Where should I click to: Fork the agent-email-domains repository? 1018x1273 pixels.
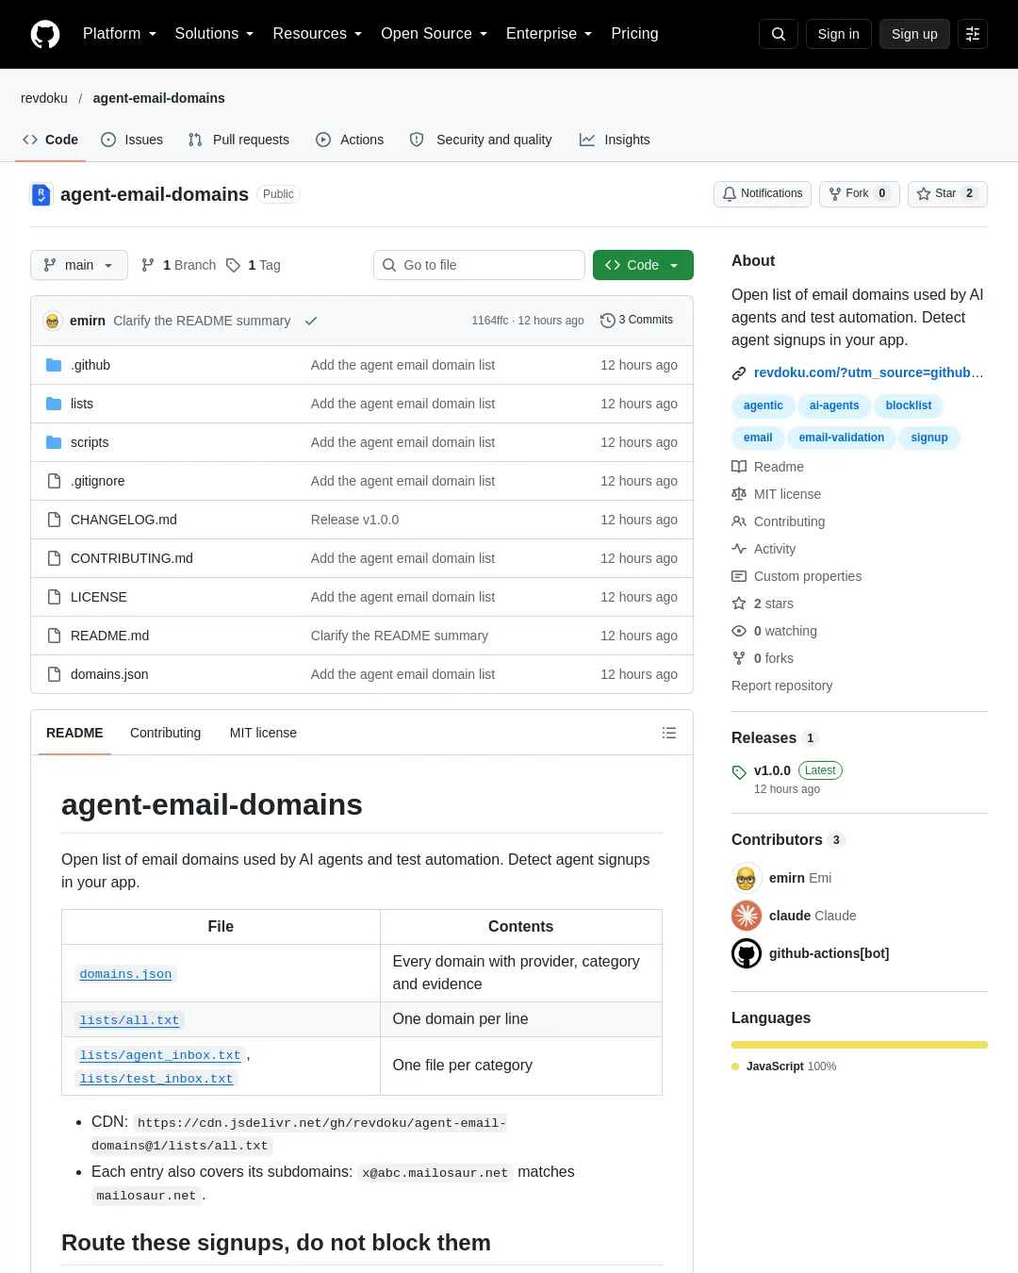[x=859, y=193]
